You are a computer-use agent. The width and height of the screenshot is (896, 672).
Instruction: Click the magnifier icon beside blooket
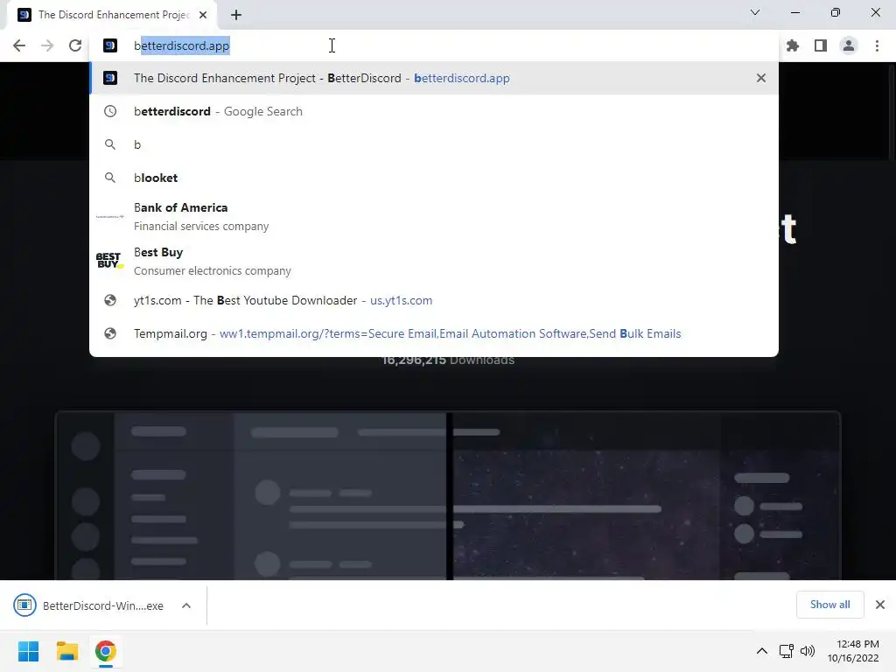coord(110,178)
